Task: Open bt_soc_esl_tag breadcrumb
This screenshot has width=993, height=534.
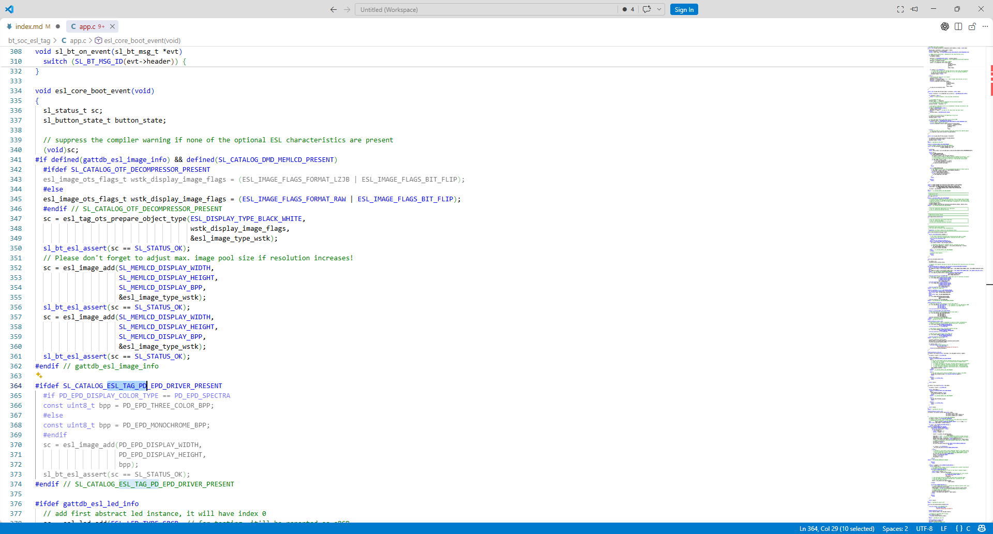Action: click(29, 40)
